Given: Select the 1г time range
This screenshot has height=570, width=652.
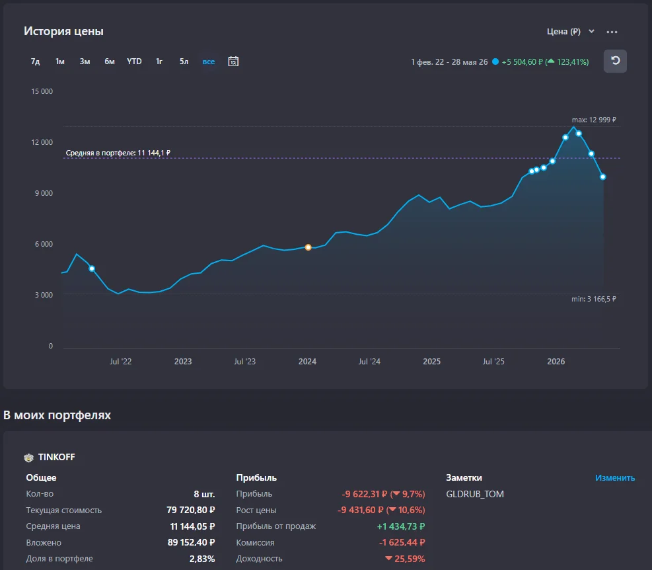Looking at the screenshot, I should 159,61.
